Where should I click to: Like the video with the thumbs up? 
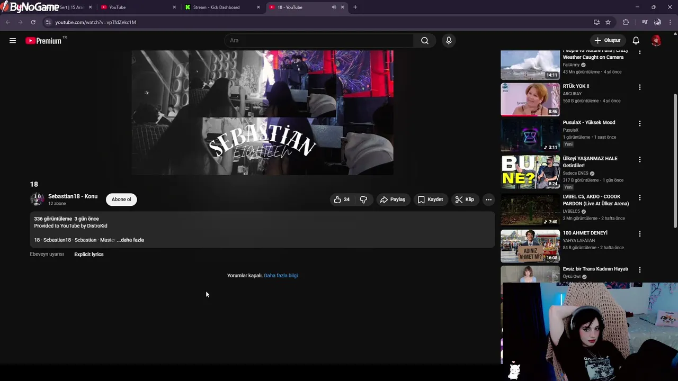tap(342, 199)
